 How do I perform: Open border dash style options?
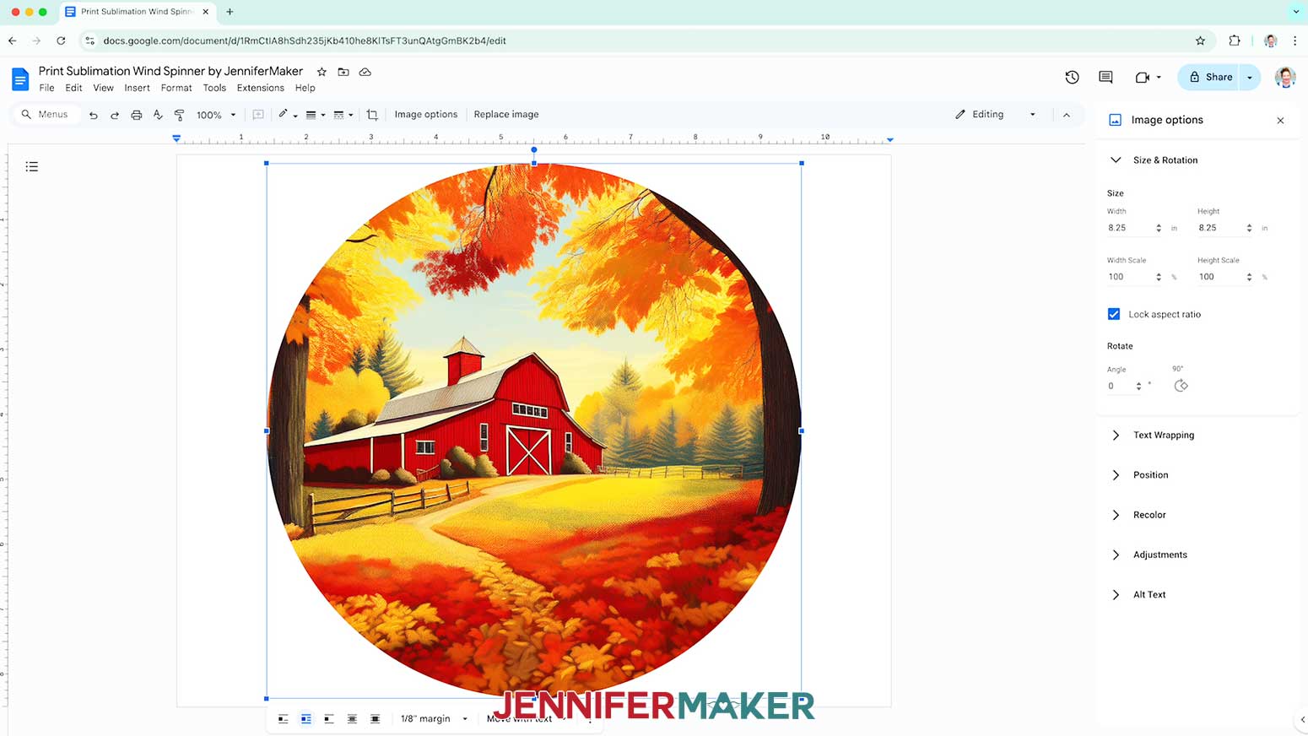343,115
